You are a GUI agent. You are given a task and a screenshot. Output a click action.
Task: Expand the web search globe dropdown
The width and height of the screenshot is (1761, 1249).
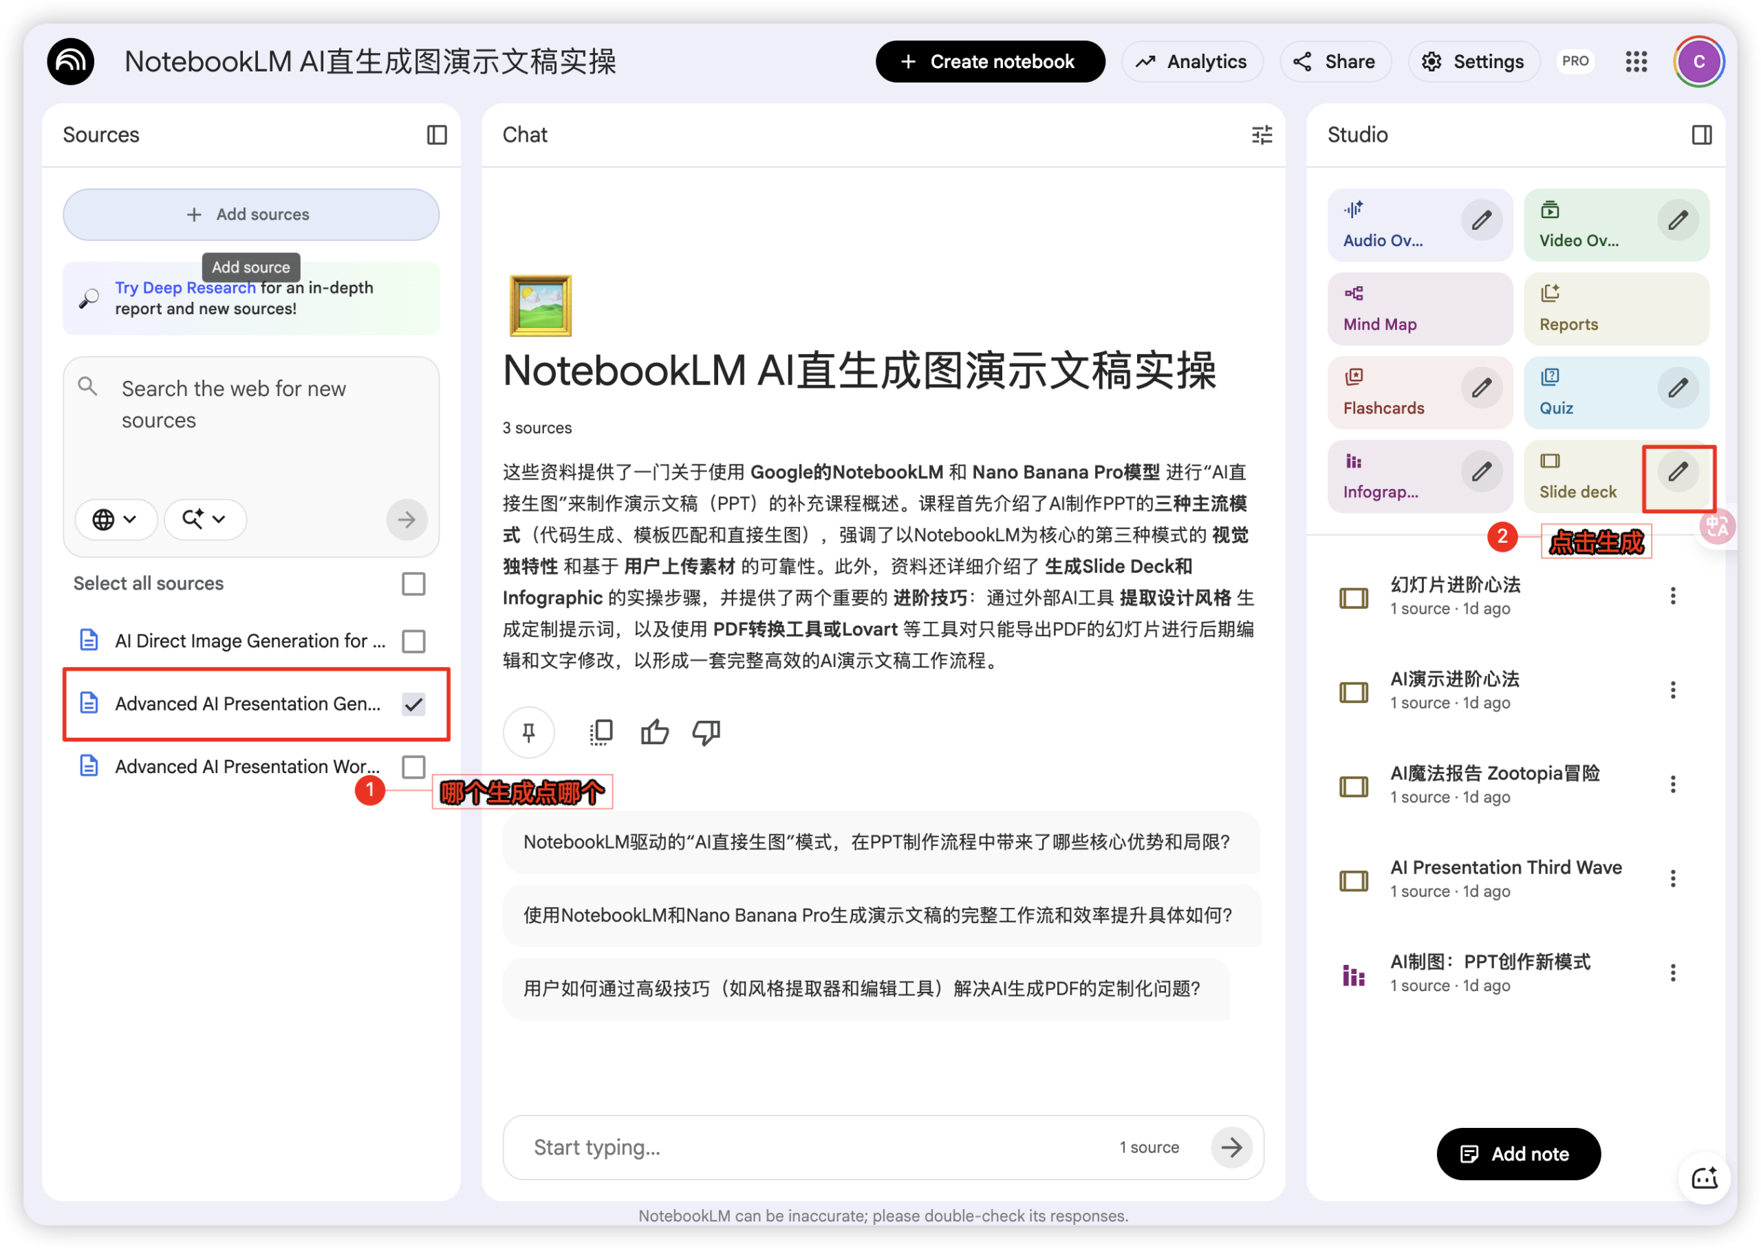pyautogui.click(x=116, y=519)
